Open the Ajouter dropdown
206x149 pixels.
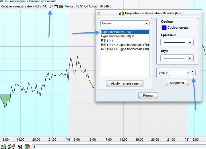point(125,23)
